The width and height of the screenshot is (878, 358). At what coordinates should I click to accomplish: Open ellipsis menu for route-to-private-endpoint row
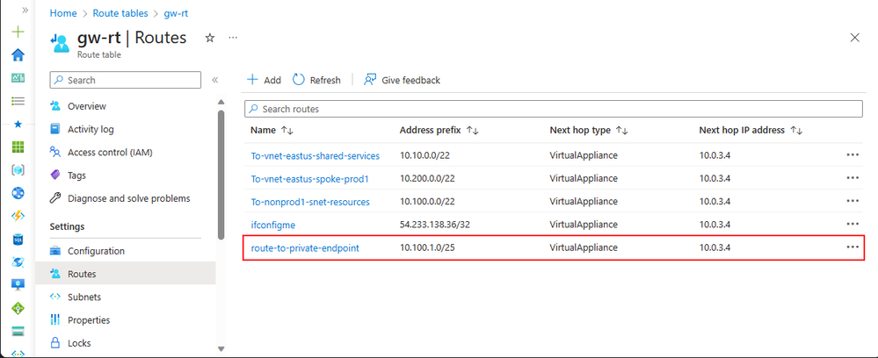tap(853, 247)
